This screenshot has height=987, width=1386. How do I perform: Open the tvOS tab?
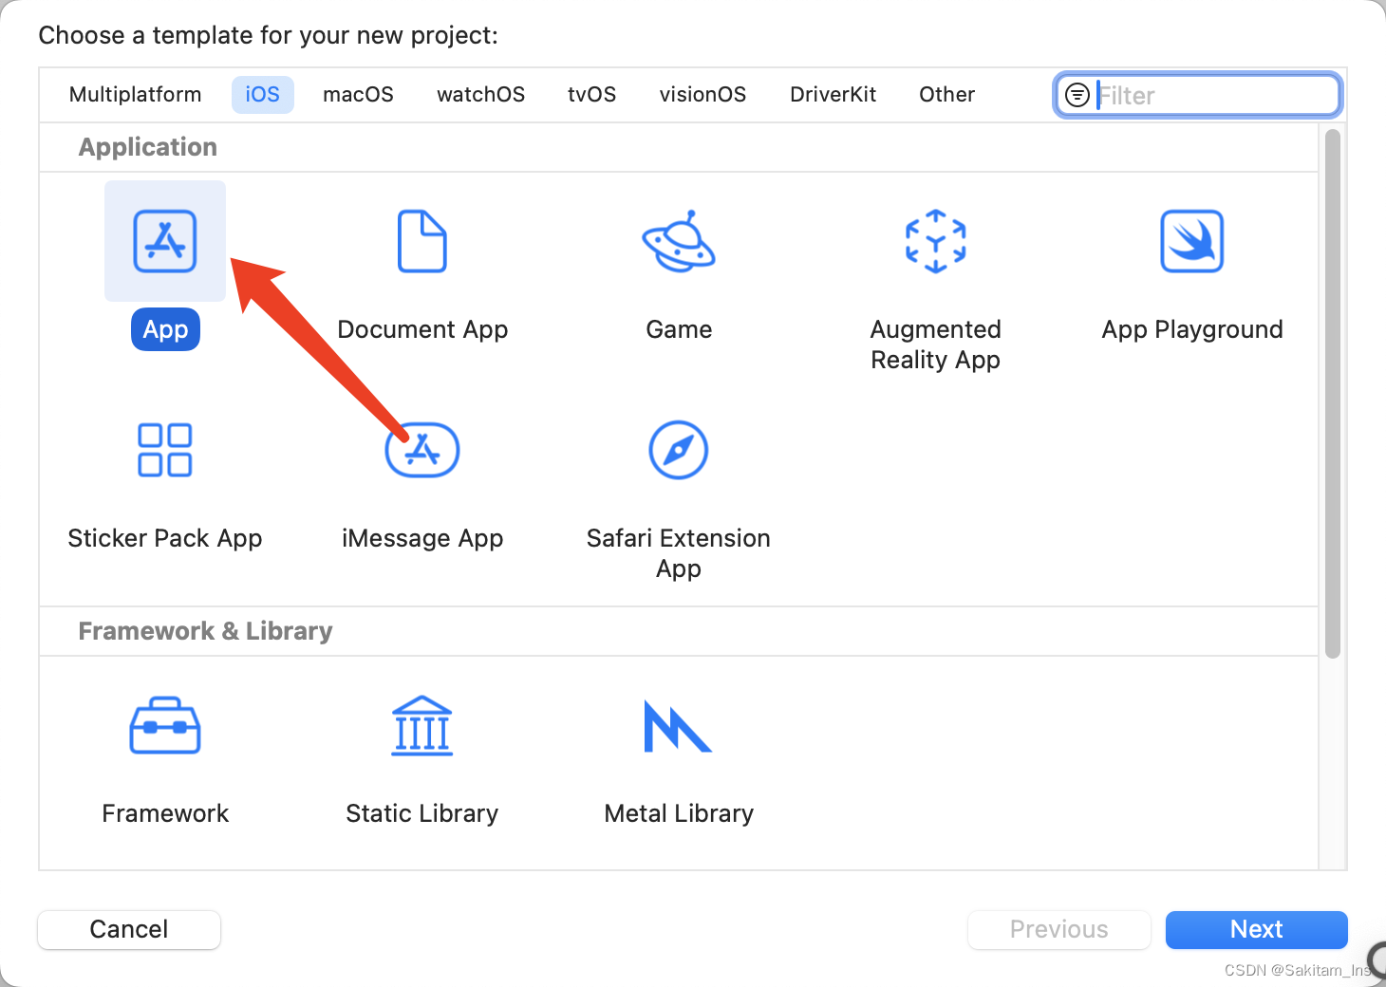[592, 95]
